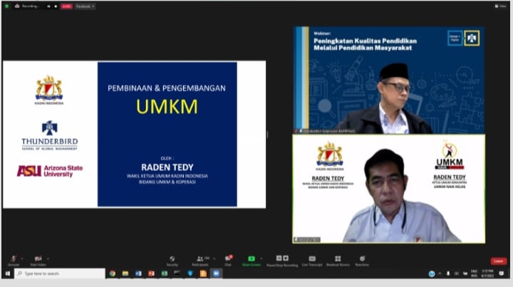Stop recording from the top bar
The width and height of the screenshot is (513, 287).
(x=56, y=6)
